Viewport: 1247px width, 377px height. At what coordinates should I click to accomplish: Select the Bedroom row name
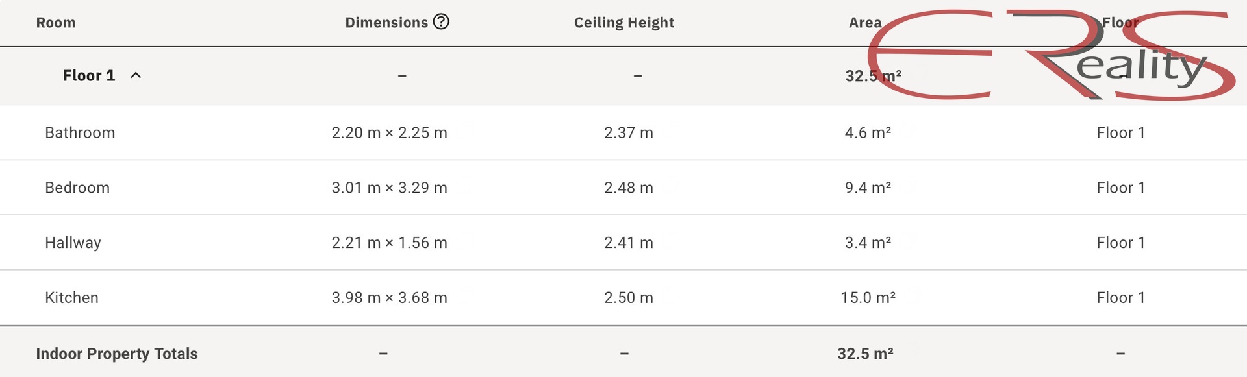(77, 188)
